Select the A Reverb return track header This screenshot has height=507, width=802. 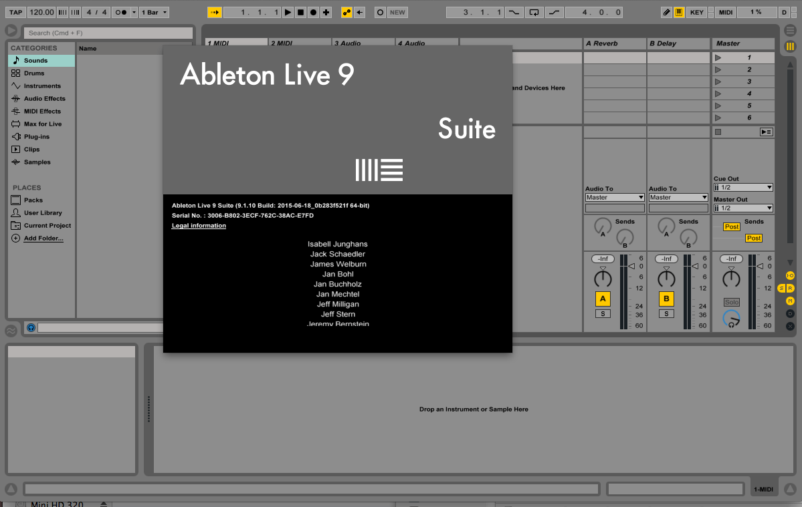pos(615,43)
